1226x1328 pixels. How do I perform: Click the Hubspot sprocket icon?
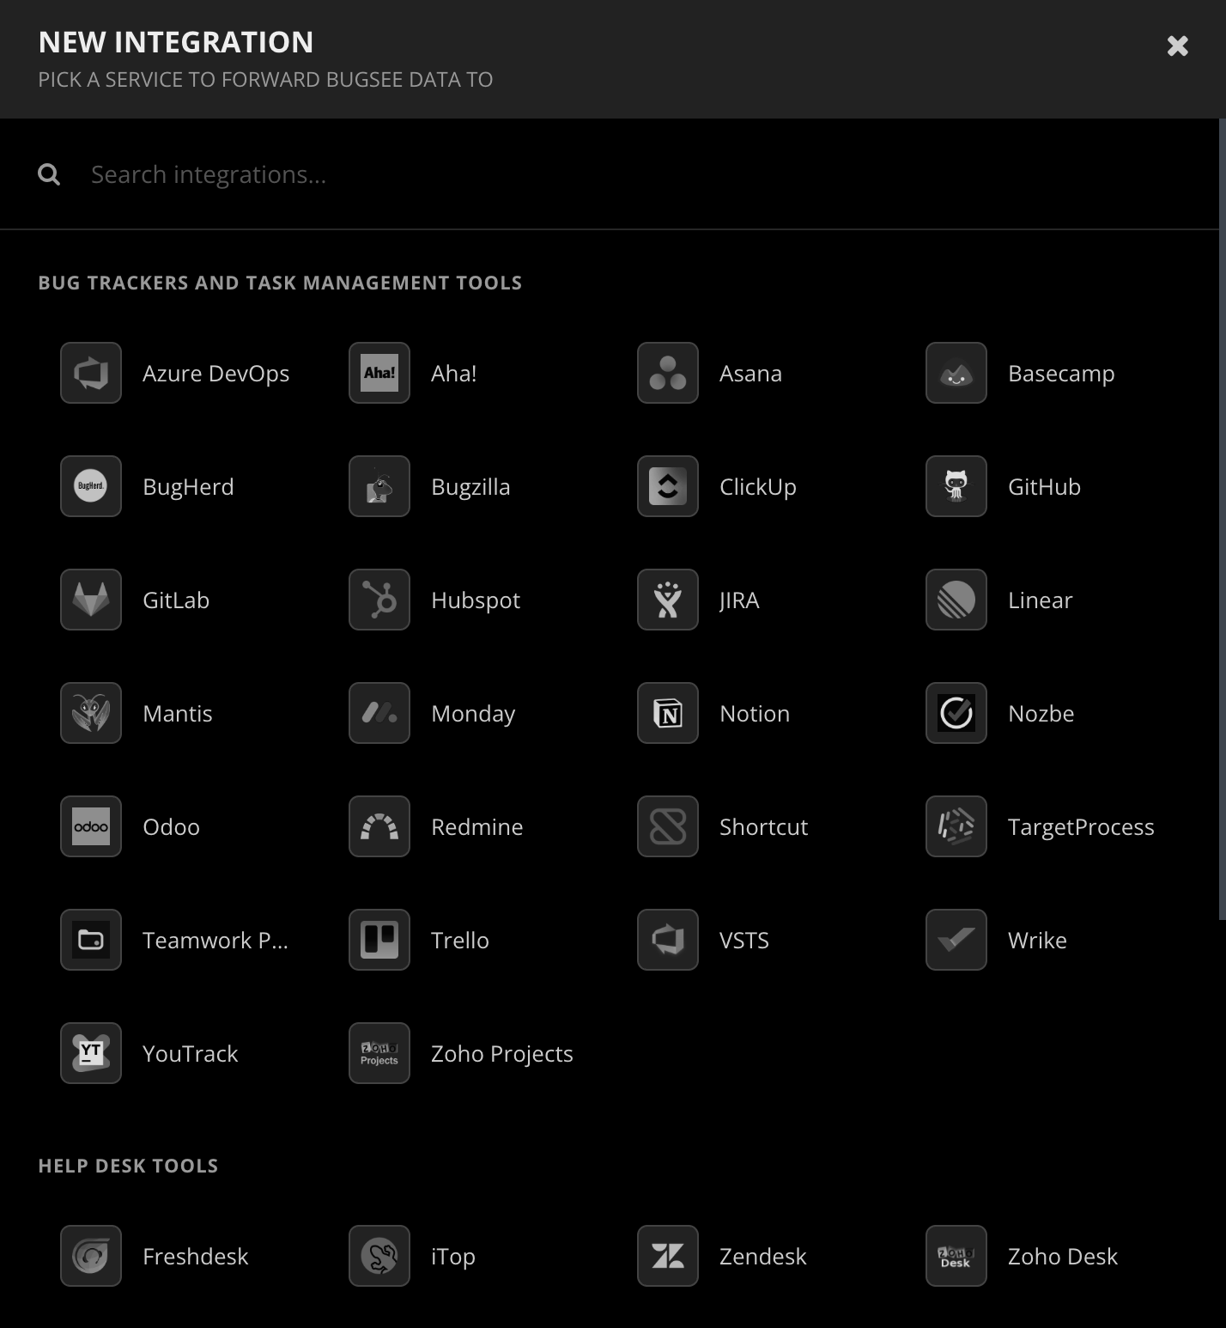[379, 600]
